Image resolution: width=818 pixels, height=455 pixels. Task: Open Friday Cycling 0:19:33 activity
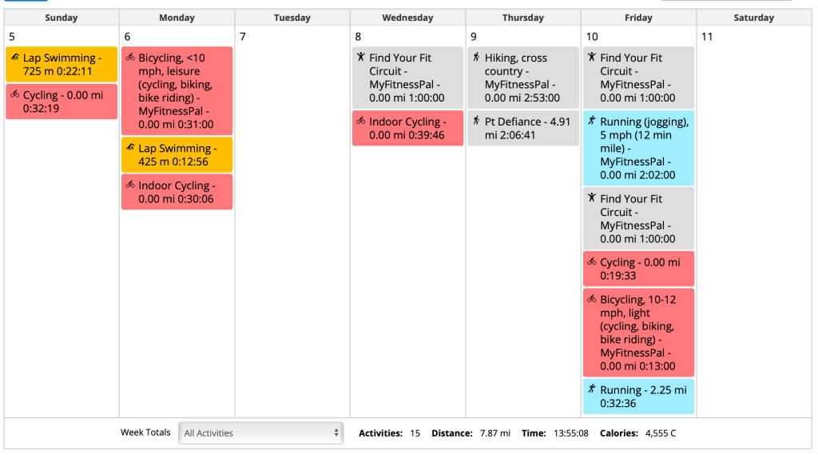640,269
